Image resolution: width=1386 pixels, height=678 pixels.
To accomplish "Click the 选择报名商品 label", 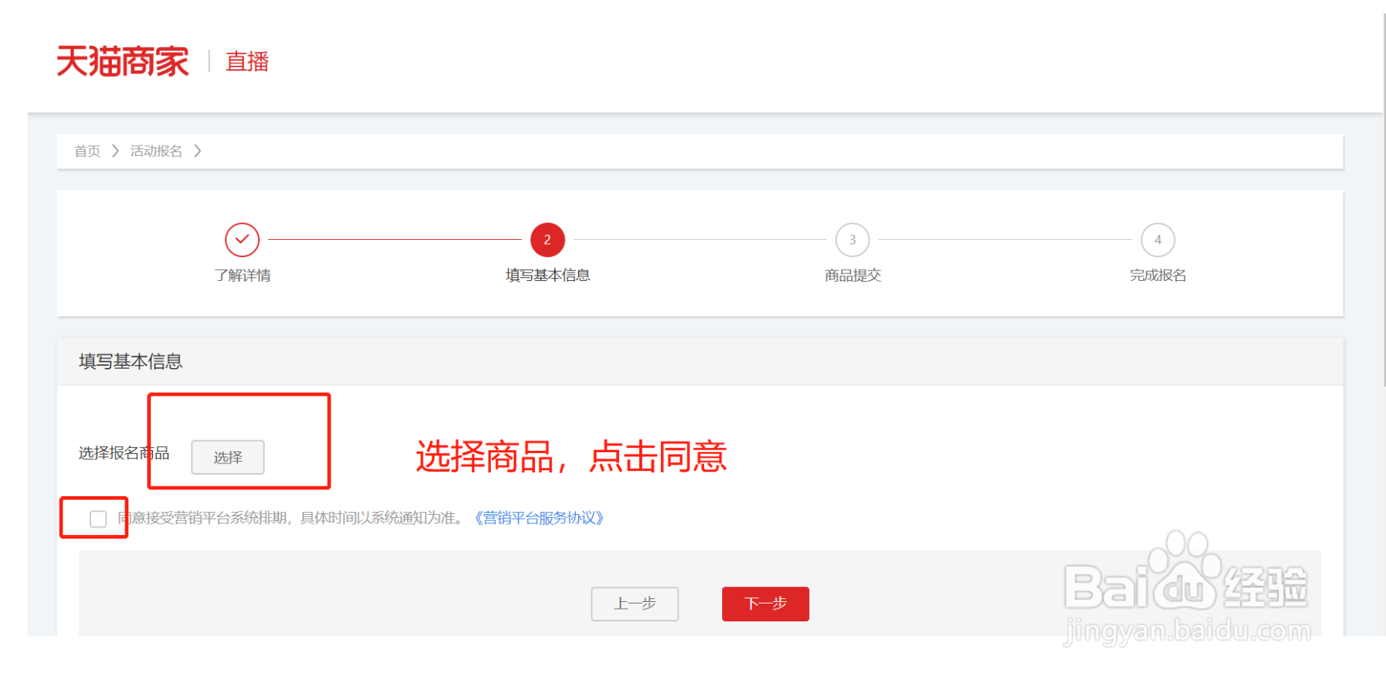I will coord(124,453).
